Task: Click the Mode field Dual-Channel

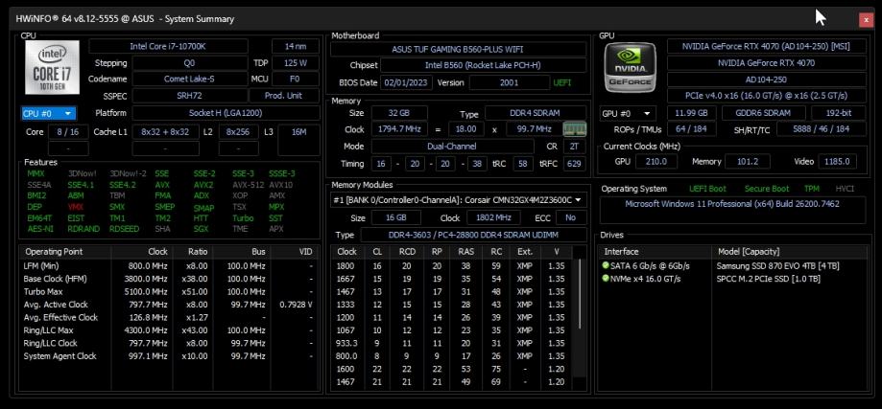Action: 452,147
